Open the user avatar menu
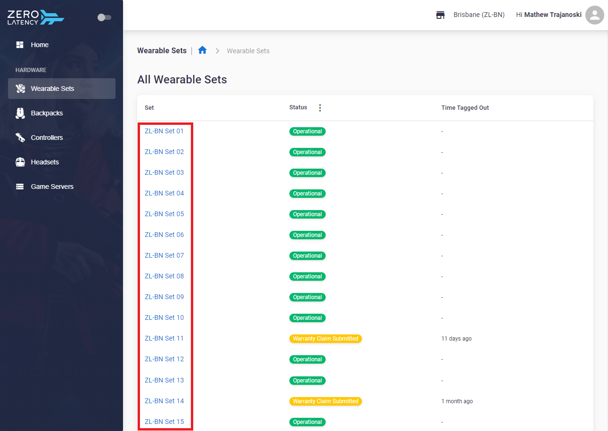The height and width of the screenshot is (431, 608). (595, 15)
